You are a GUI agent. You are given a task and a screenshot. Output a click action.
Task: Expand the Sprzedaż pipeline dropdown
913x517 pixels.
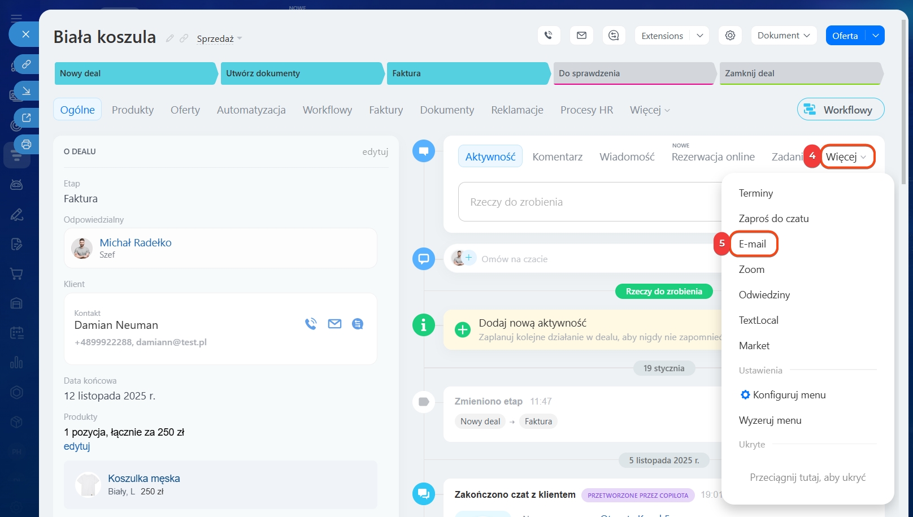[x=219, y=39]
